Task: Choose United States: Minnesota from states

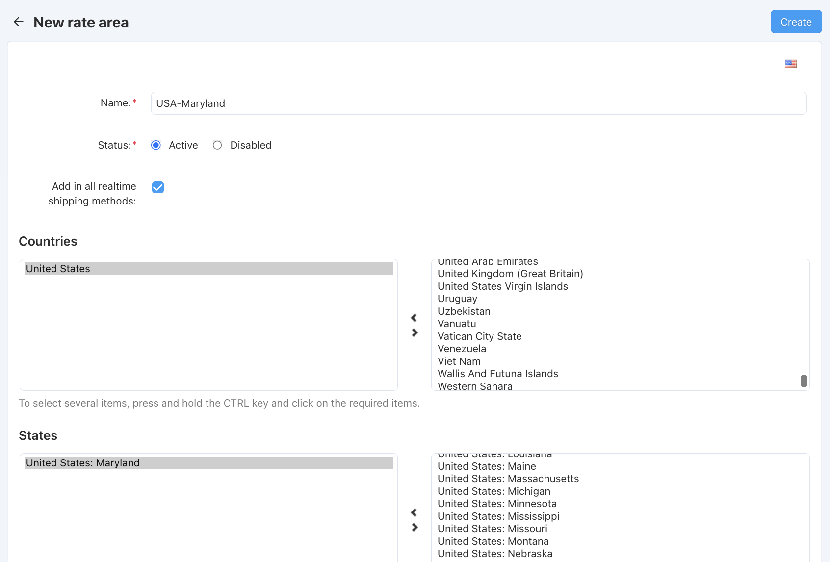Action: pos(497,504)
